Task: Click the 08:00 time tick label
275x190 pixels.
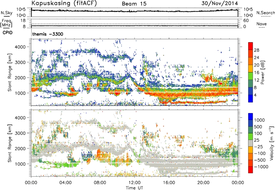Action: coord(100,183)
